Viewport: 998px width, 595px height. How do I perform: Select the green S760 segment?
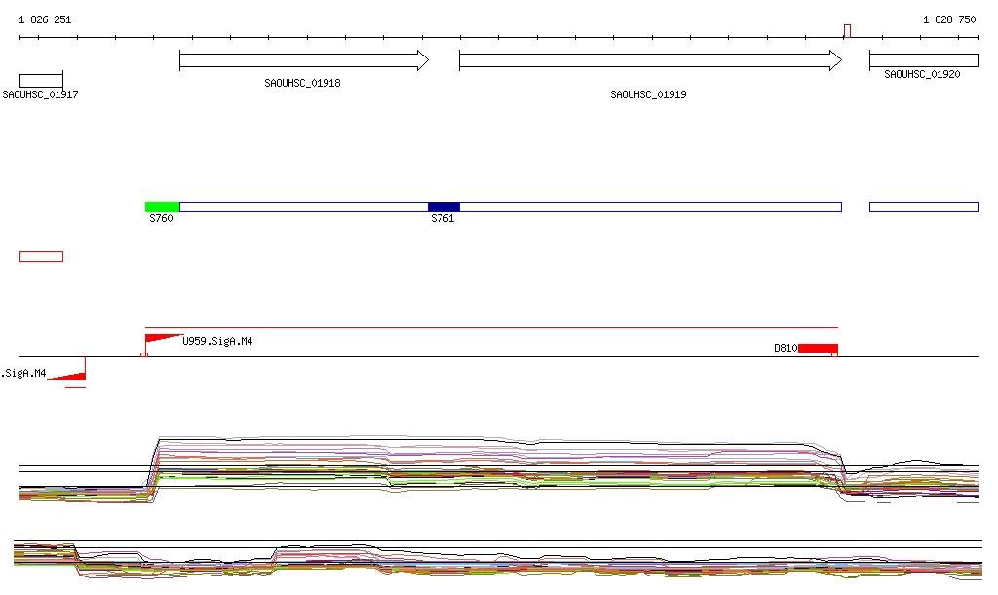point(162,206)
